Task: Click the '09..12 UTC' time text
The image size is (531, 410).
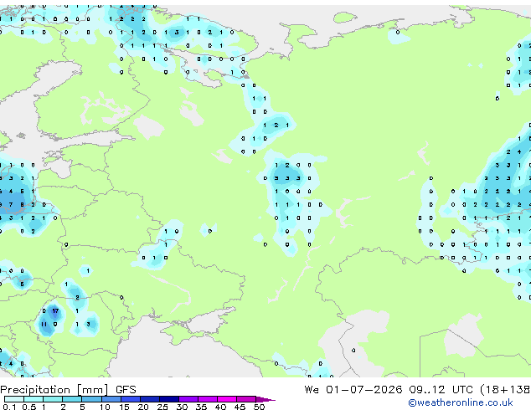Action: point(441,390)
